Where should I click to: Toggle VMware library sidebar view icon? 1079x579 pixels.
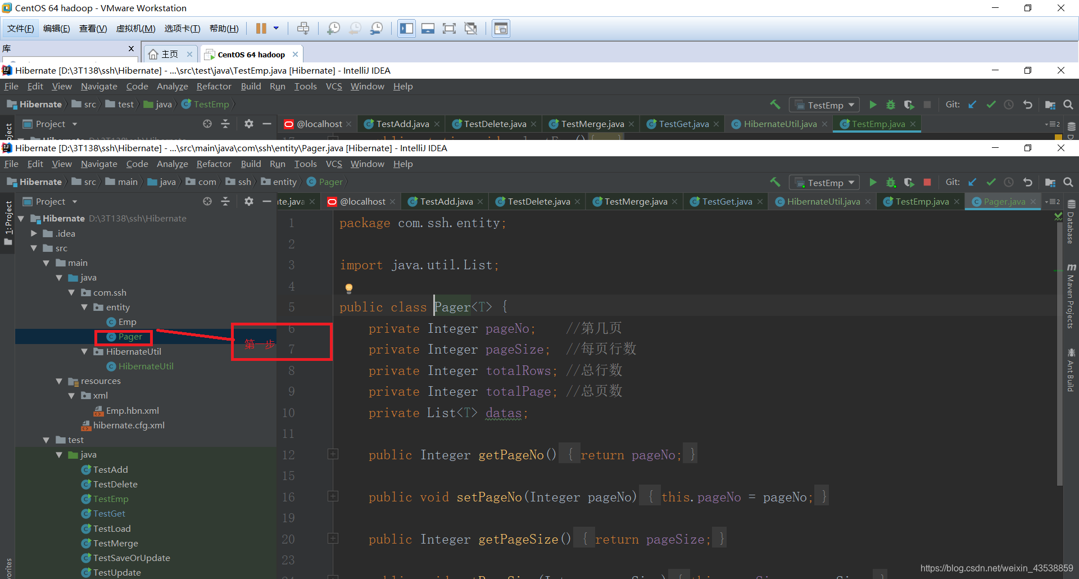click(x=406, y=28)
